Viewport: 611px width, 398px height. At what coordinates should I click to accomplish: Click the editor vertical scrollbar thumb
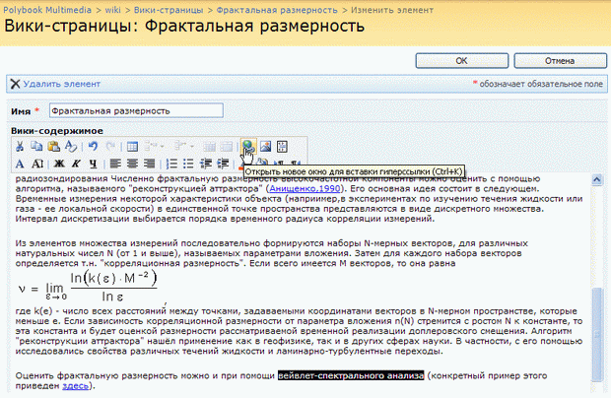tap(596, 334)
